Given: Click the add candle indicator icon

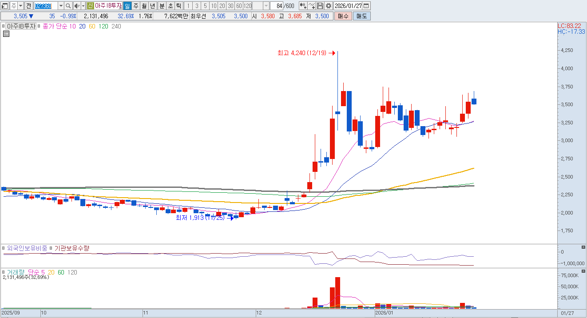Looking at the screenshot, I should tap(303, 6).
